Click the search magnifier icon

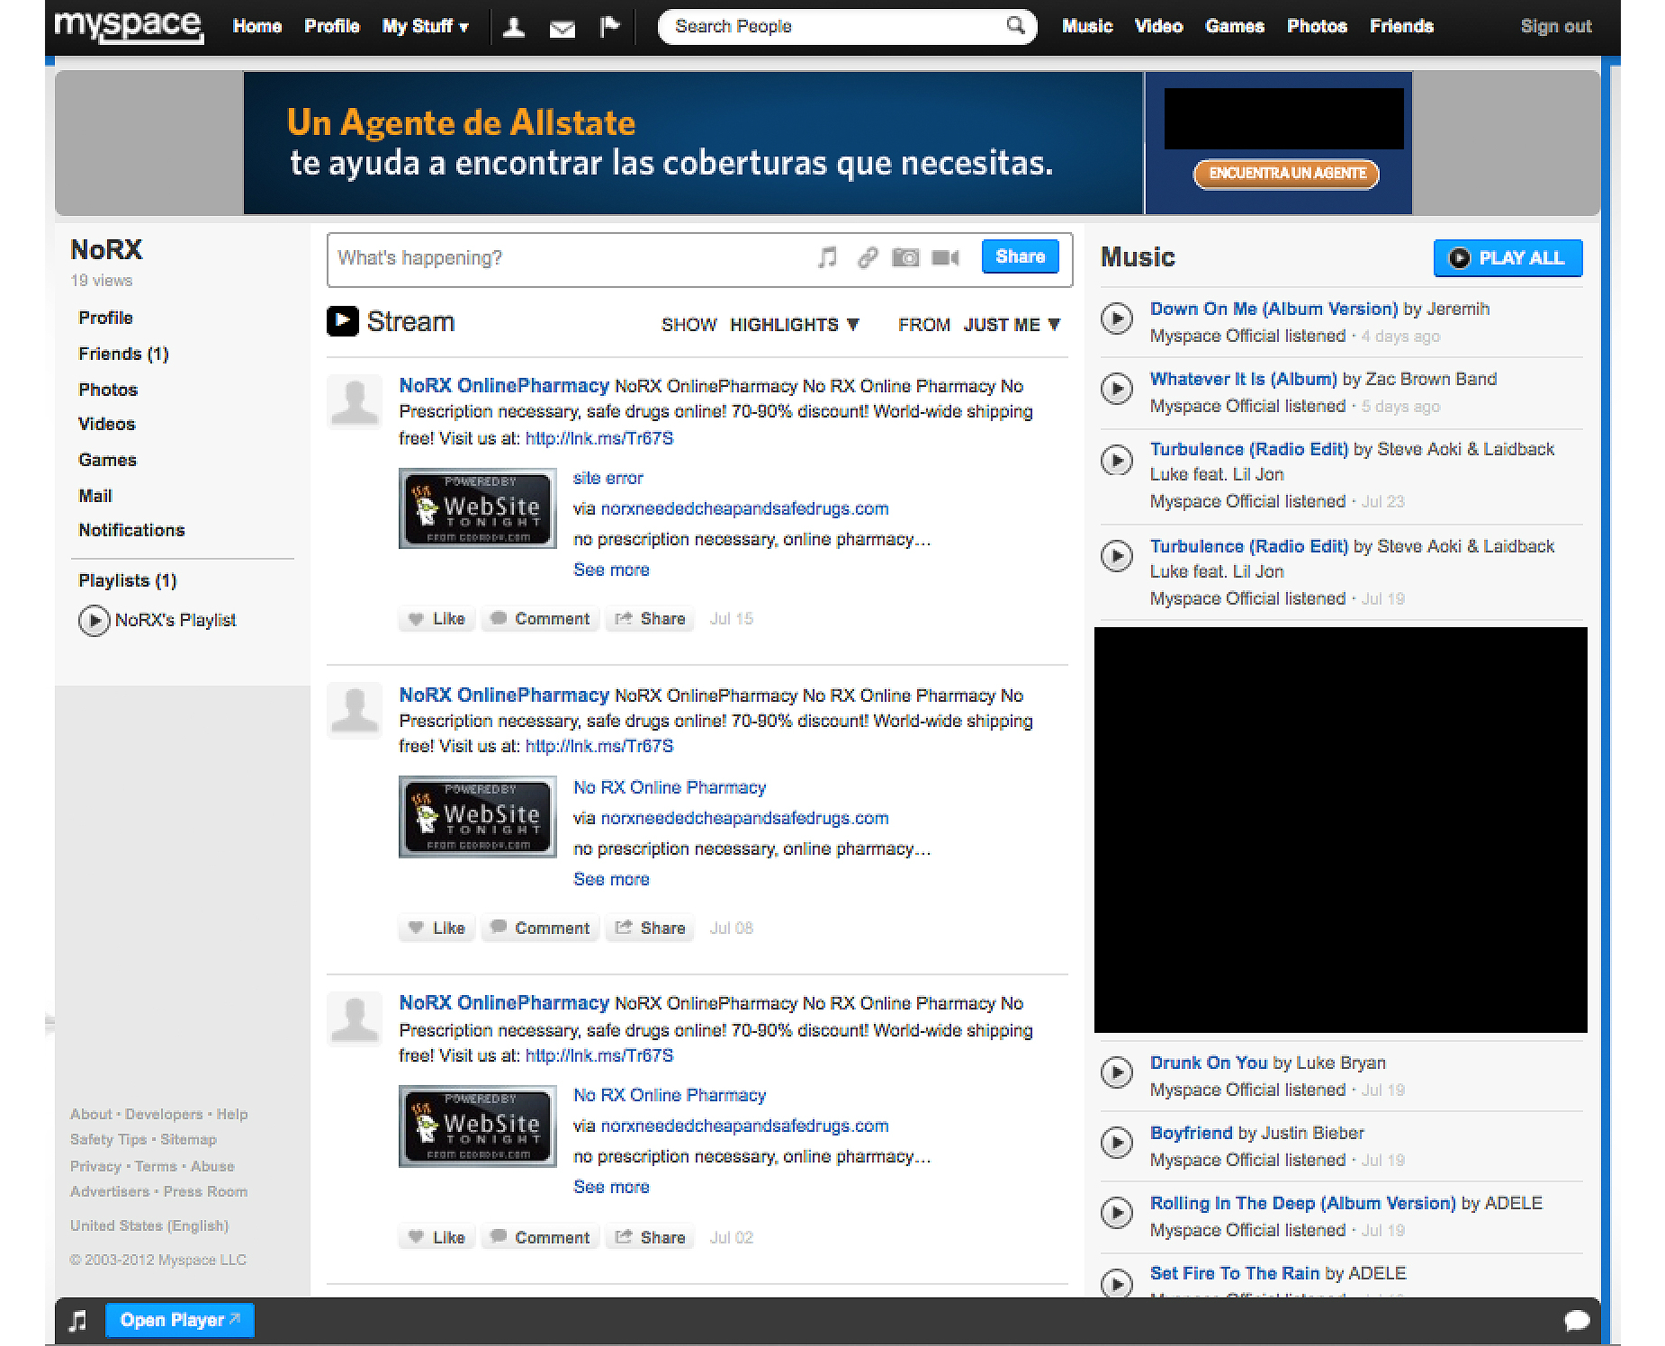coord(1015,26)
